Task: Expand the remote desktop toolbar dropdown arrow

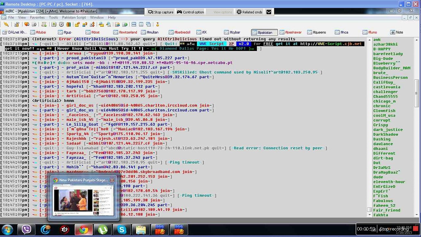Action: coord(269,12)
